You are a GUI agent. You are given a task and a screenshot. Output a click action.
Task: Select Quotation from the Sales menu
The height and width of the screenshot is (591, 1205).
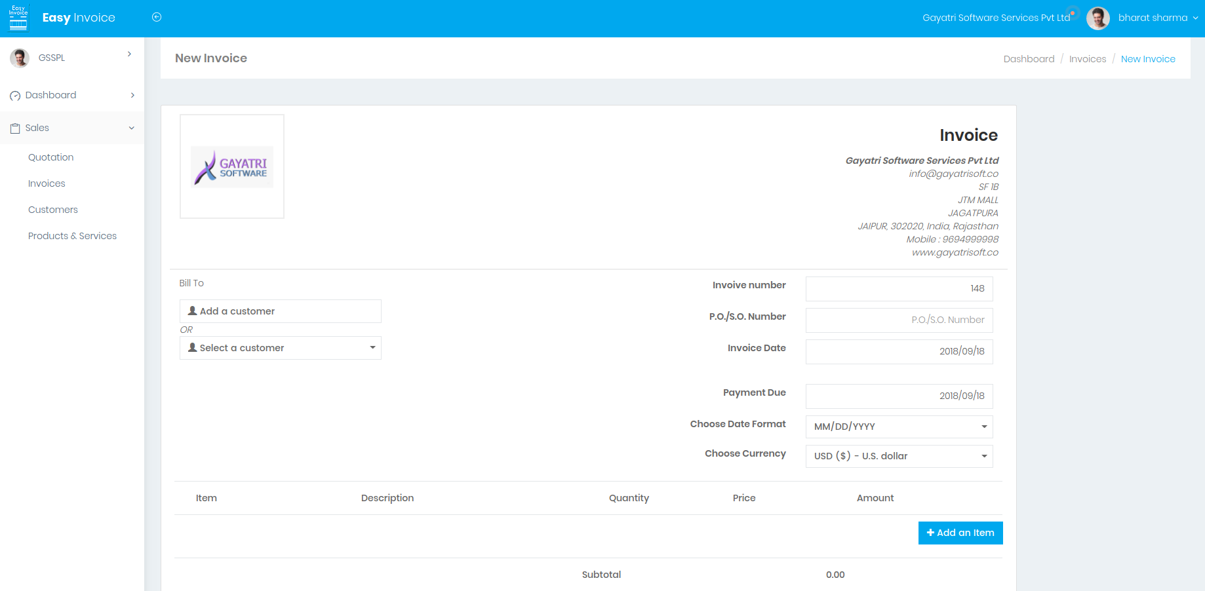tap(50, 157)
